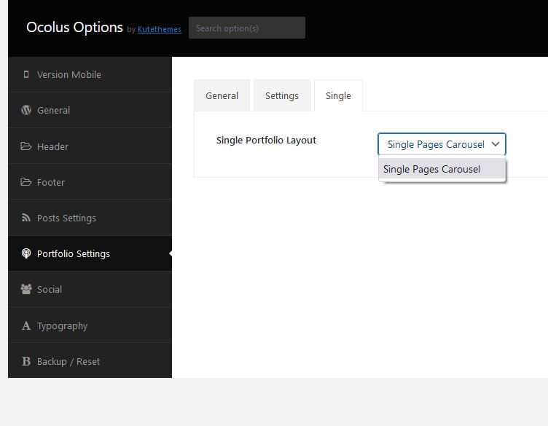Click the people group icon beside Social
548x426 pixels.
click(x=26, y=289)
